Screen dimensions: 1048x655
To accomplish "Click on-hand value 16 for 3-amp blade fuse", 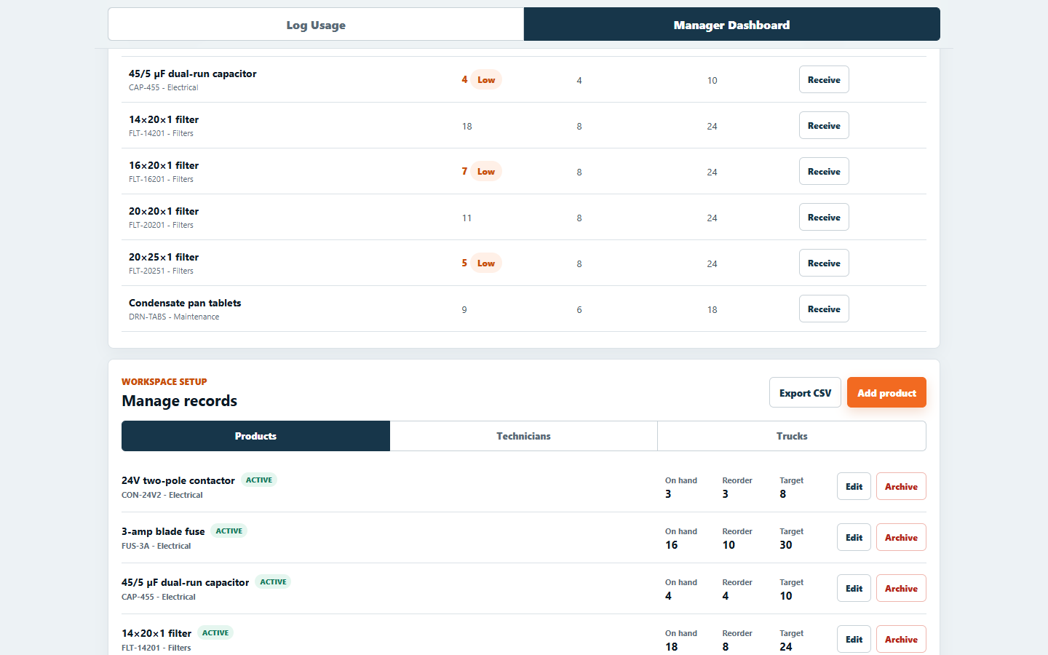I will click(x=671, y=545).
